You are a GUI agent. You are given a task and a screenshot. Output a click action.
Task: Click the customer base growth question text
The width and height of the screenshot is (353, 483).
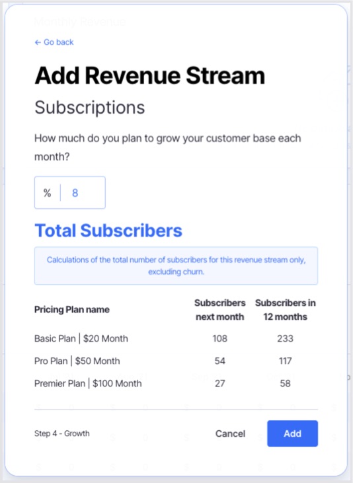168,147
